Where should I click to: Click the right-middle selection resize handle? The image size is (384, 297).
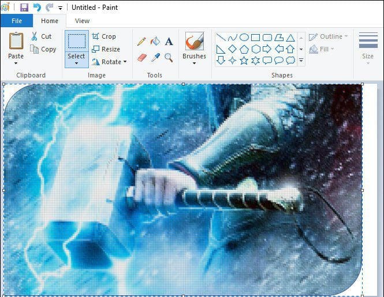click(x=363, y=190)
